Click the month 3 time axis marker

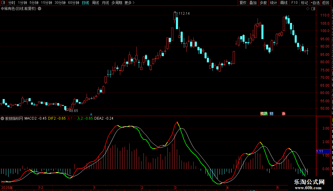(175, 187)
